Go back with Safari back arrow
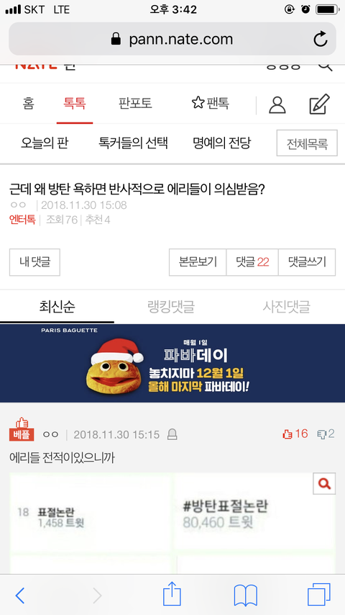The width and height of the screenshot is (345, 615). [20, 596]
